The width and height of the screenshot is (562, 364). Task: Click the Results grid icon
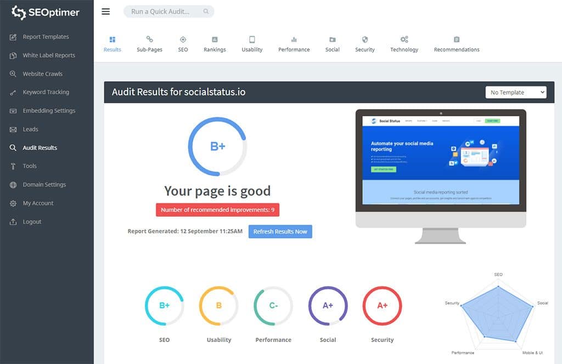(x=112, y=39)
